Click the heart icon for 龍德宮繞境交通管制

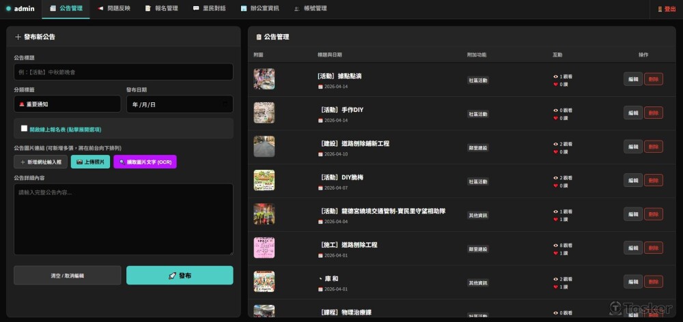click(x=555, y=219)
